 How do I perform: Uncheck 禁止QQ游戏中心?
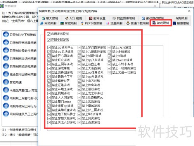point(49,47)
